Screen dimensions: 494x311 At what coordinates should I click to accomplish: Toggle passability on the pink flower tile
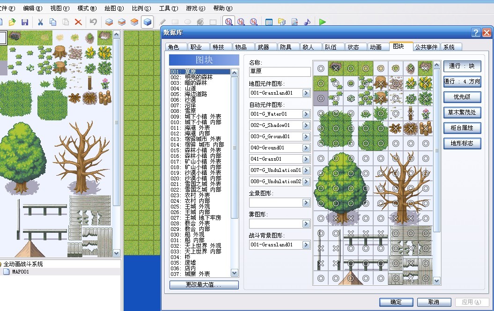(426, 113)
